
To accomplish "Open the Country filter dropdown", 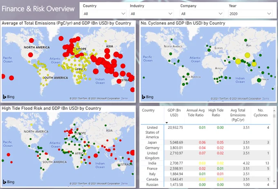I will [104, 13].
